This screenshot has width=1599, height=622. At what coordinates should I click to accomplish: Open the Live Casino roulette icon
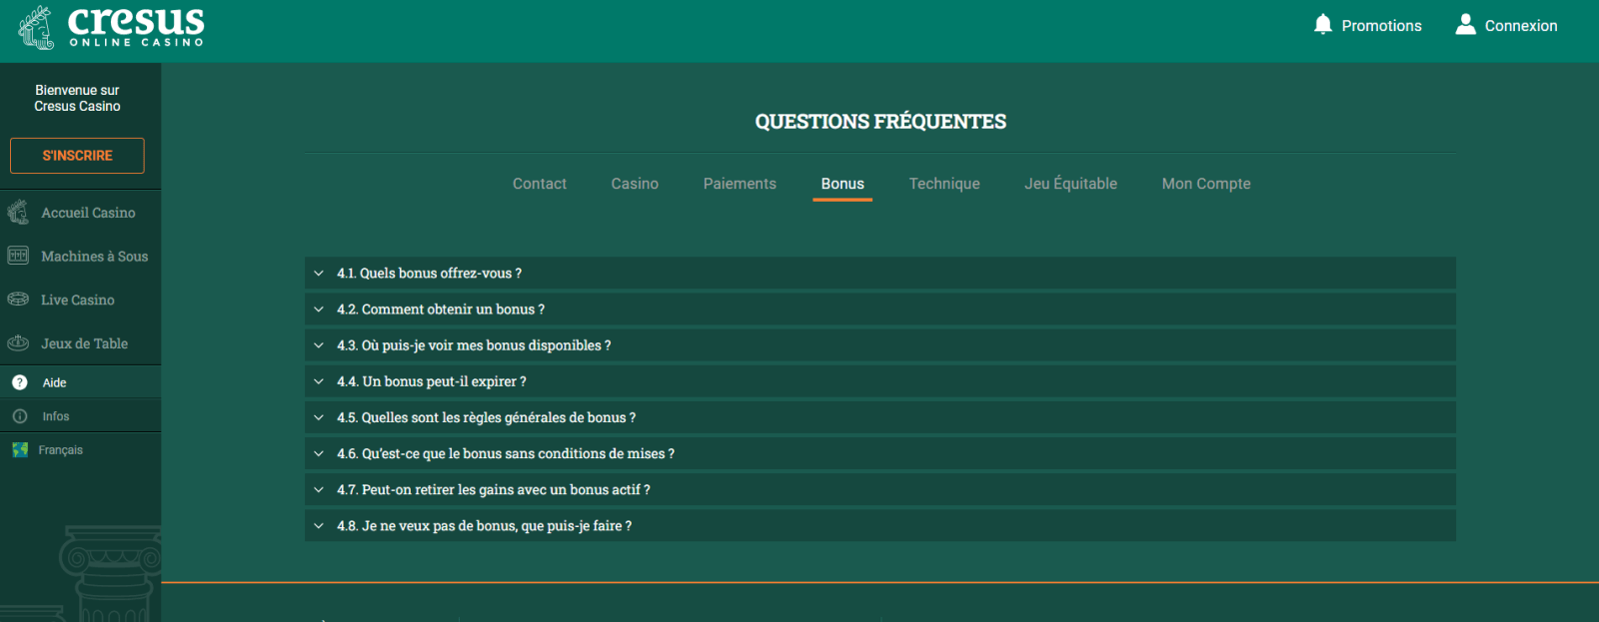(18, 300)
